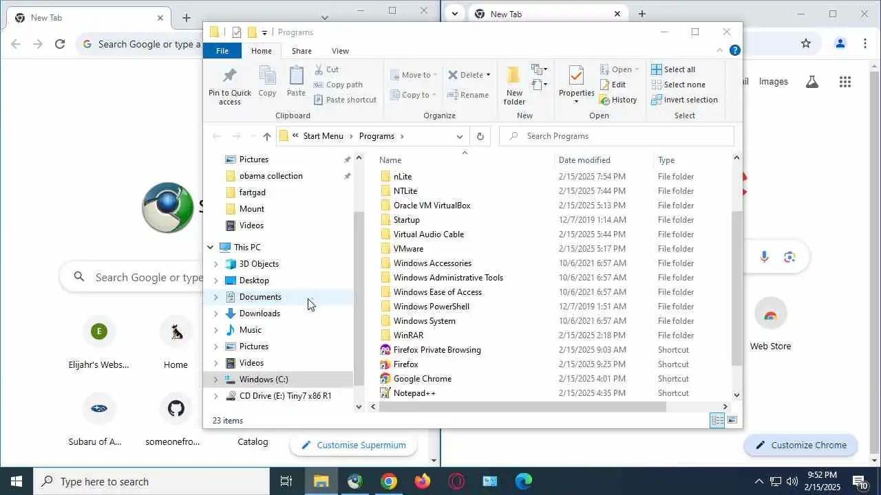Image resolution: width=881 pixels, height=495 pixels.
Task: Open File Explorer help icon
Action: click(735, 51)
